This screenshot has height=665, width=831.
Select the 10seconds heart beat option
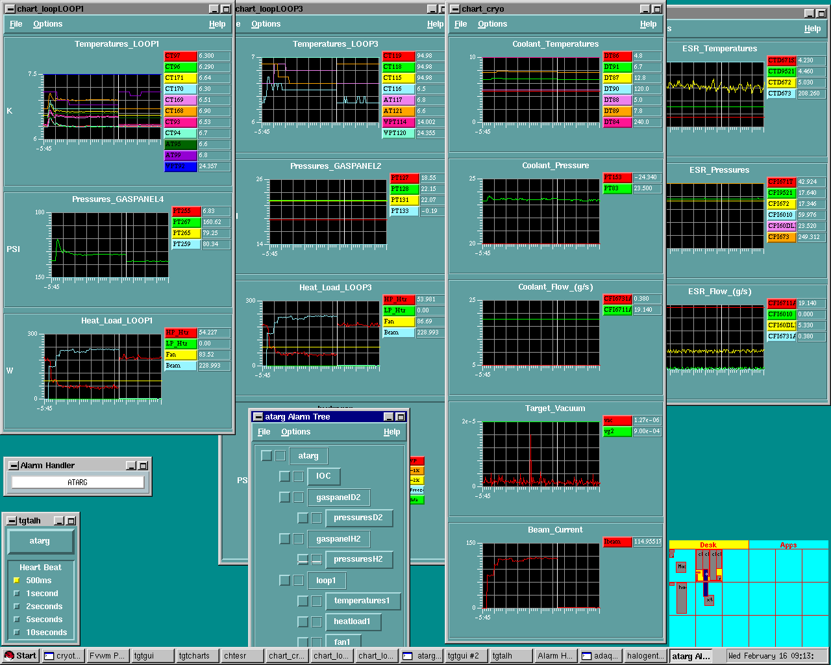pos(17,633)
